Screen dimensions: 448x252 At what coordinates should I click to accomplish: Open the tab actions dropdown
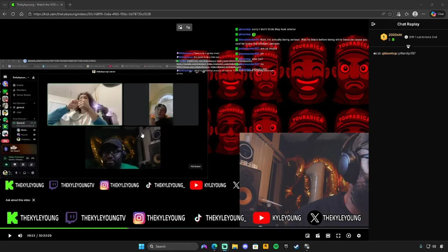5,5
